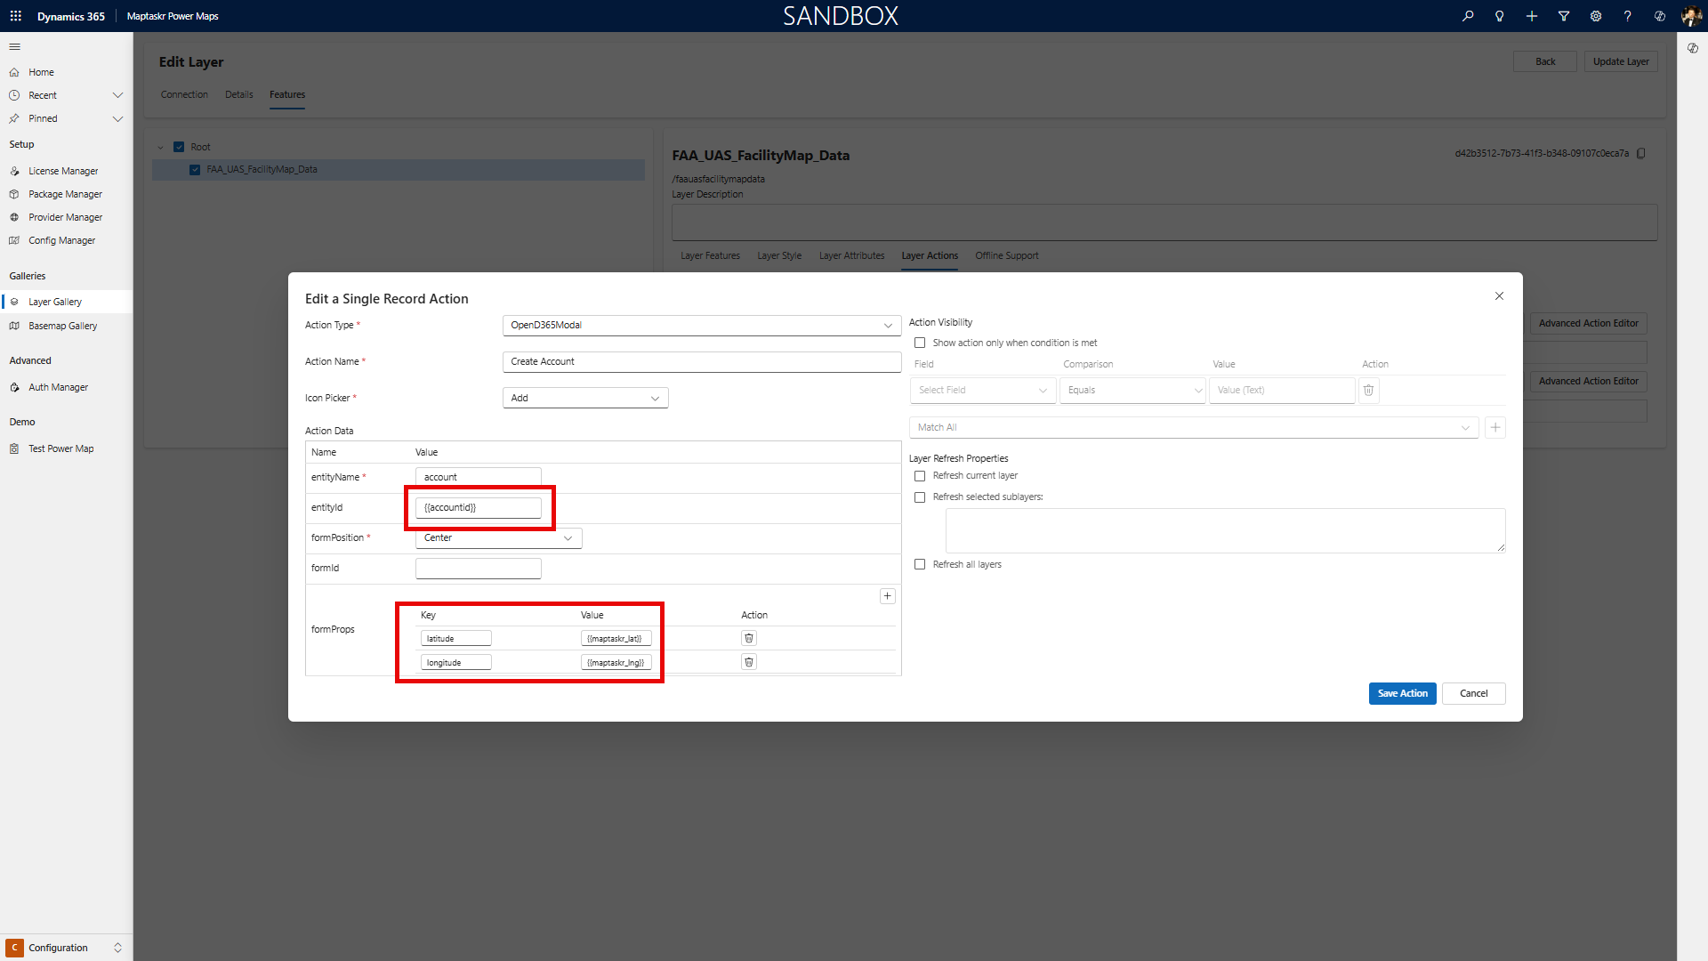1708x961 pixels.
Task: Delete the latitude formProps row
Action: (748, 638)
